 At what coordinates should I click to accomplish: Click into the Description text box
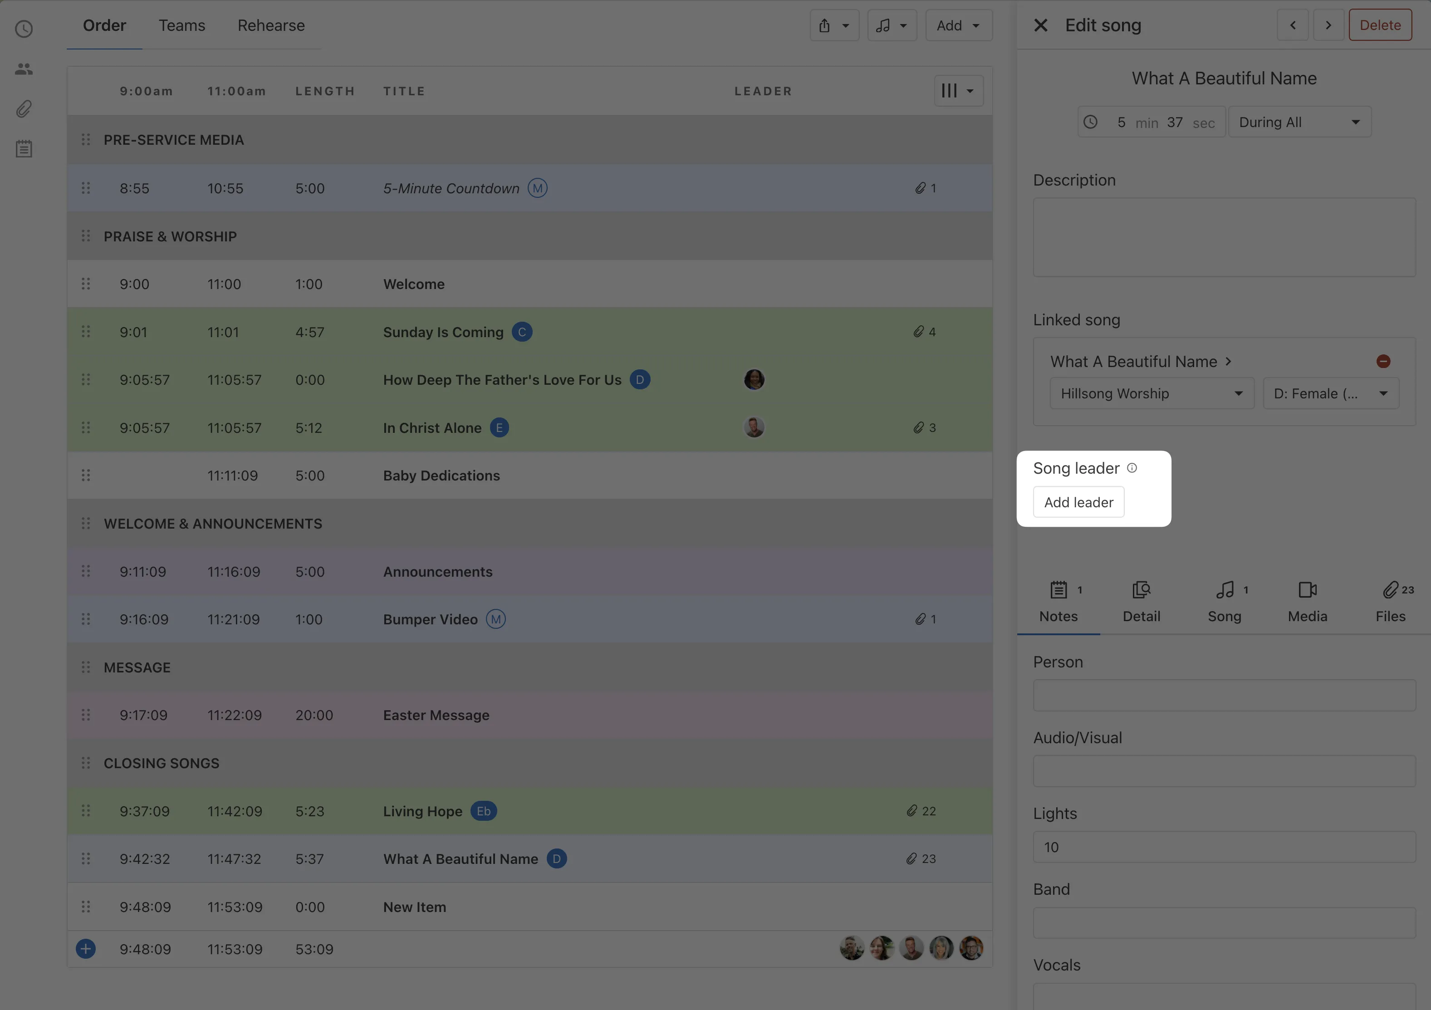(1224, 238)
